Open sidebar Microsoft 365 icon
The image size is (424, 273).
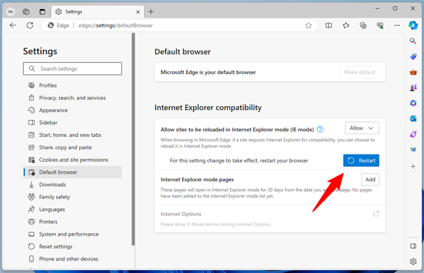pos(413,103)
